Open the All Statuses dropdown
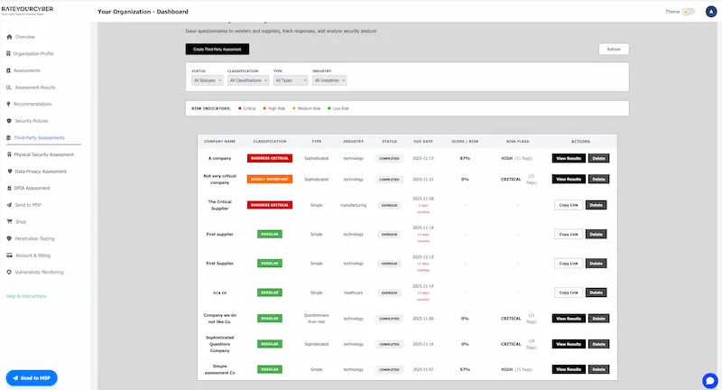 208,80
